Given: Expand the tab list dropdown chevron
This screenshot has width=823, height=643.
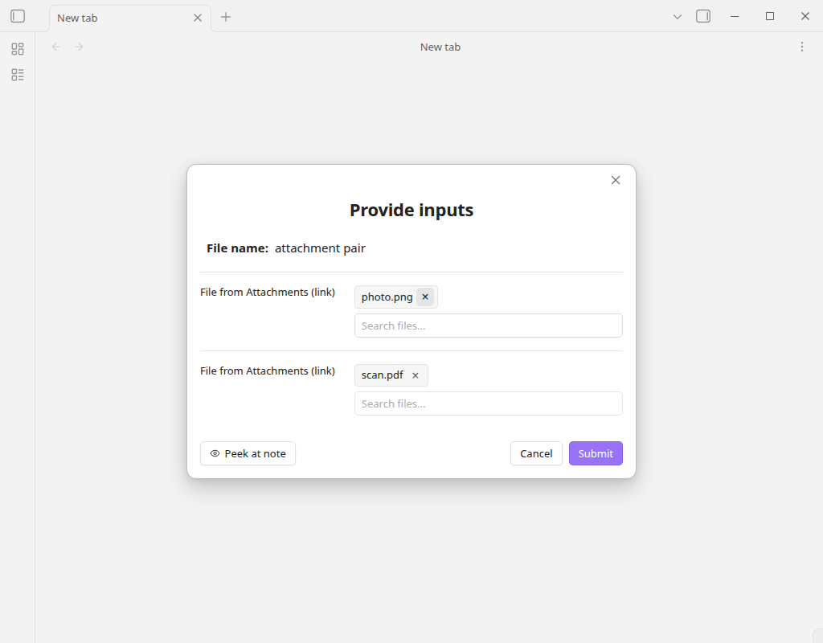Looking at the screenshot, I should (678, 17).
